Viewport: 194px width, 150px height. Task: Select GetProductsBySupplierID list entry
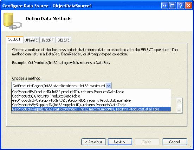pyautogui.click(x=91, y=105)
